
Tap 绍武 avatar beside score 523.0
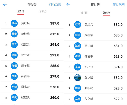click(x=77, y=88)
